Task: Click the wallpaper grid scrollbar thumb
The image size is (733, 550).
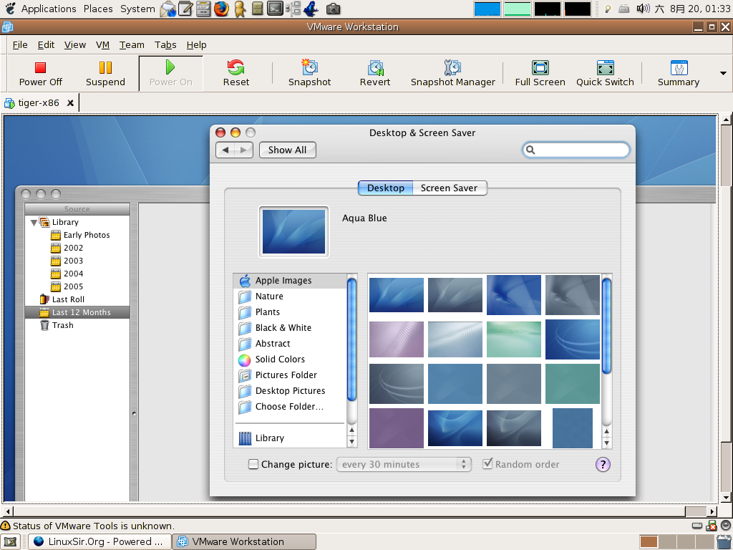Action: pyautogui.click(x=606, y=326)
